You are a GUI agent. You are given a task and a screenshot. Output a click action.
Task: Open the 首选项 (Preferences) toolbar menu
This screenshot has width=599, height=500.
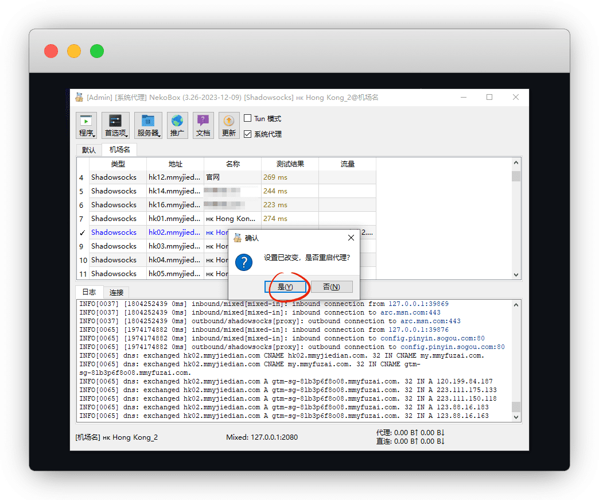click(x=115, y=126)
